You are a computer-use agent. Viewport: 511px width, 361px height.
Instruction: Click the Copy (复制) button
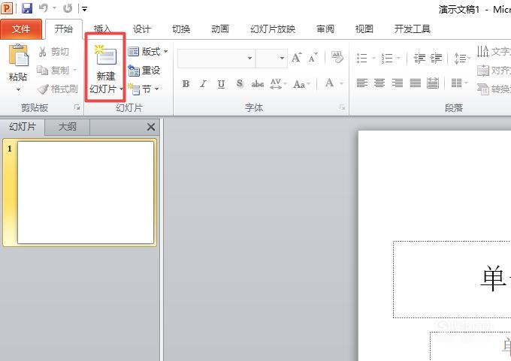(x=53, y=70)
